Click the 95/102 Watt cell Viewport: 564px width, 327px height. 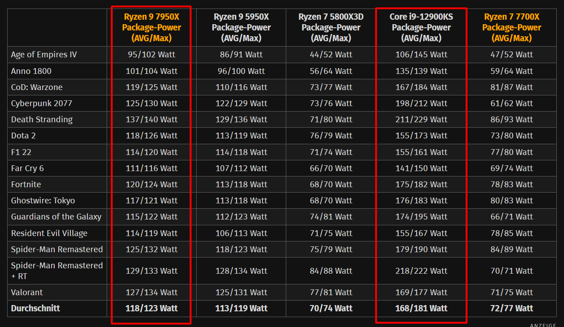tap(151, 55)
